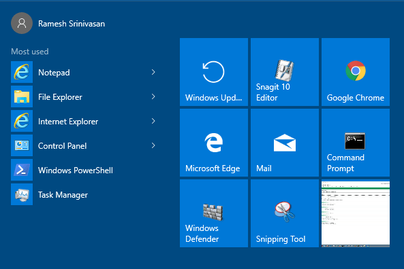Click the File Explorer folder icon

pos(22,96)
